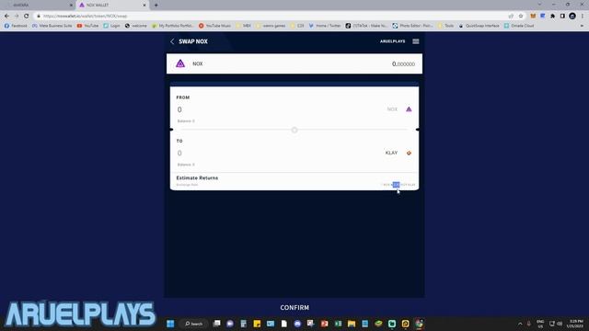
Task: Open Sticky Notes from the taskbar
Action: 257,324
